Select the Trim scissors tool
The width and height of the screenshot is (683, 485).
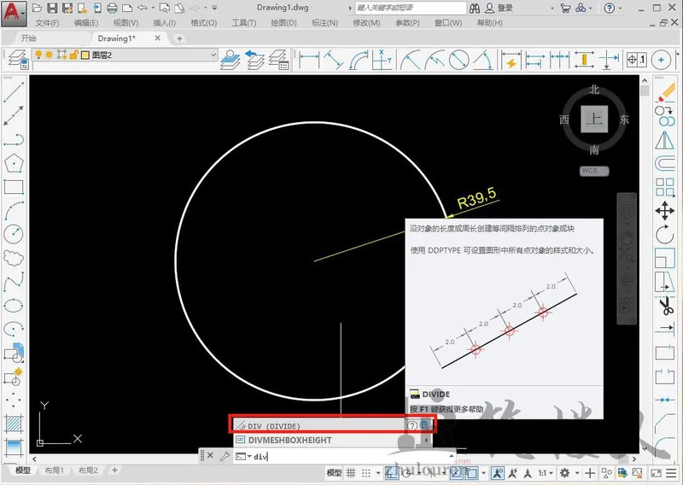(x=665, y=306)
